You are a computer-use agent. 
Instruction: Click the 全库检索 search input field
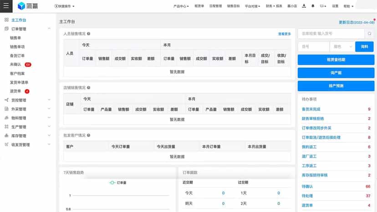click(x=331, y=34)
